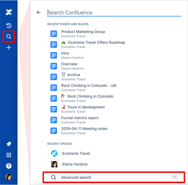The width and height of the screenshot is (188, 185).
Task: Open the user profile avatar in the sidebar
Action: [9, 177]
